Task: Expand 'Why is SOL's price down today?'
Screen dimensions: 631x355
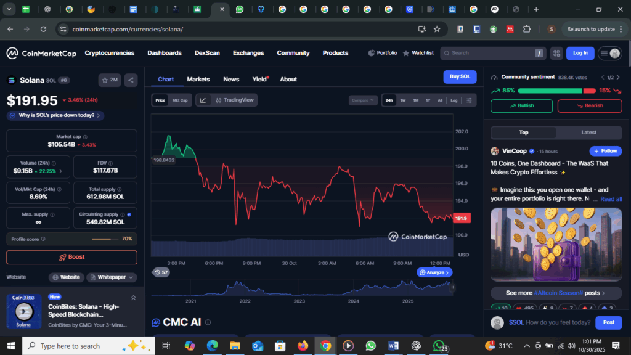Action: point(55,115)
